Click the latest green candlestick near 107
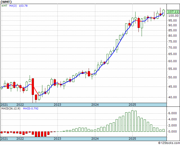 point(164,12)
